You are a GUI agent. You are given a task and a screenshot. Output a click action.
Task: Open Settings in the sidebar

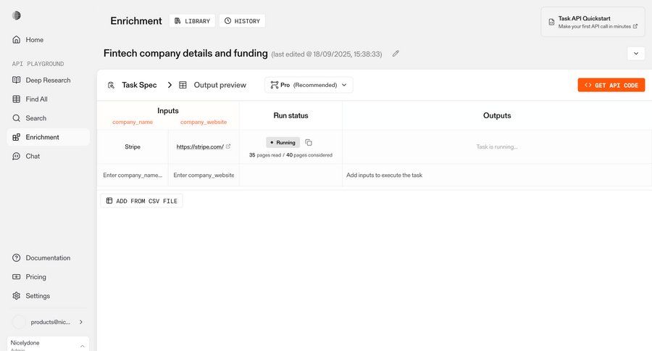(38, 296)
